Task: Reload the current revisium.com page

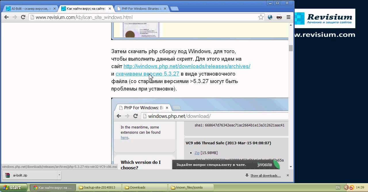Action: (x=23, y=17)
